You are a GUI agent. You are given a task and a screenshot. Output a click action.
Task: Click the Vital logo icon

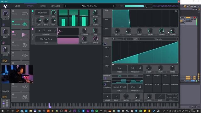(x=5, y=6)
